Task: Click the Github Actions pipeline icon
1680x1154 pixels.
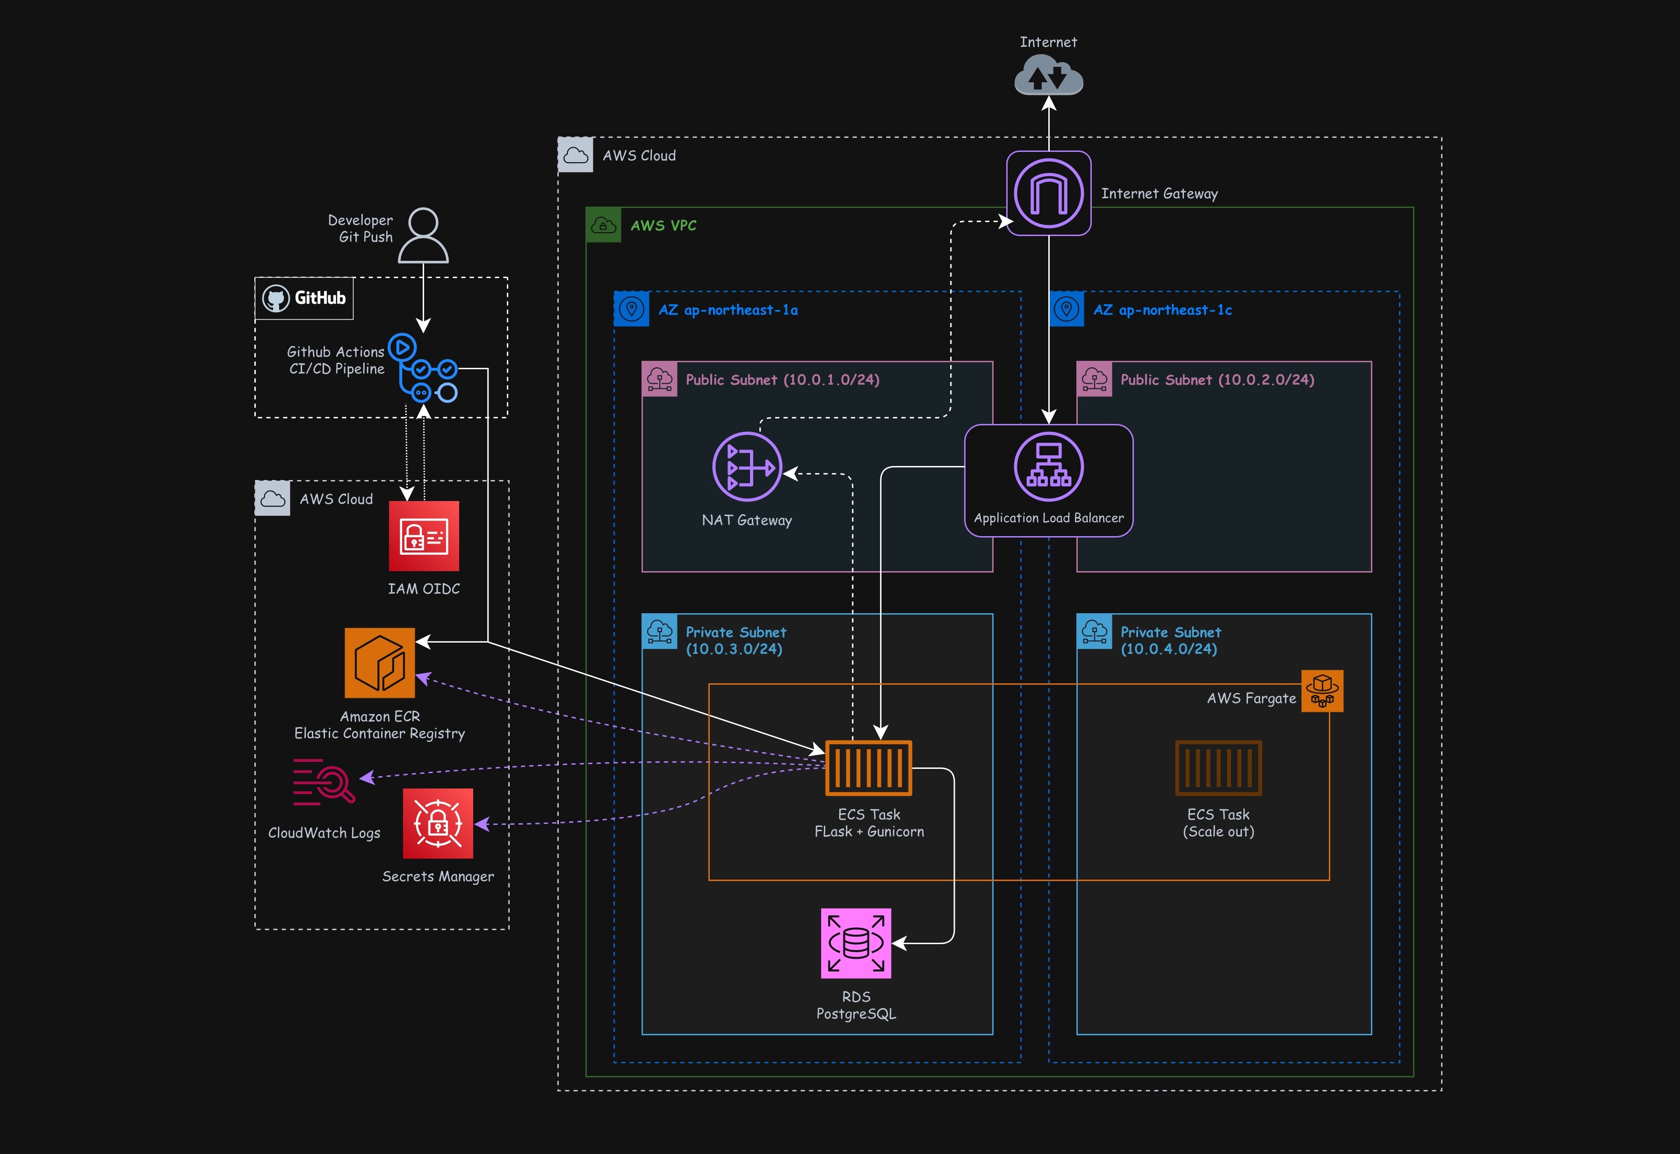Action: coord(422,368)
